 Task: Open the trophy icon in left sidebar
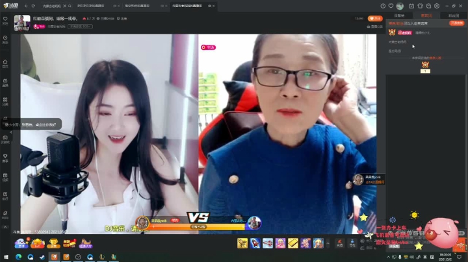(x=5, y=158)
